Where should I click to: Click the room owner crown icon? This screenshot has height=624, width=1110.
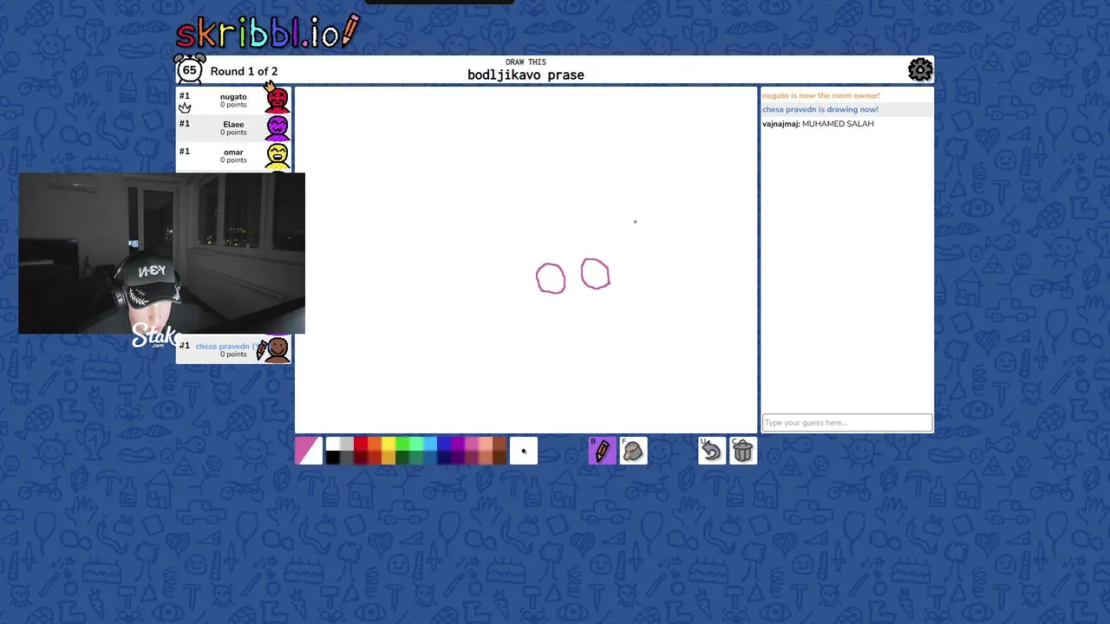[185, 107]
